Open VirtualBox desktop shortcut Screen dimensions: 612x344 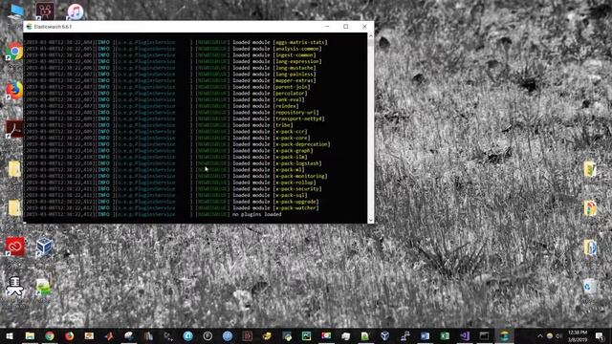(44, 247)
